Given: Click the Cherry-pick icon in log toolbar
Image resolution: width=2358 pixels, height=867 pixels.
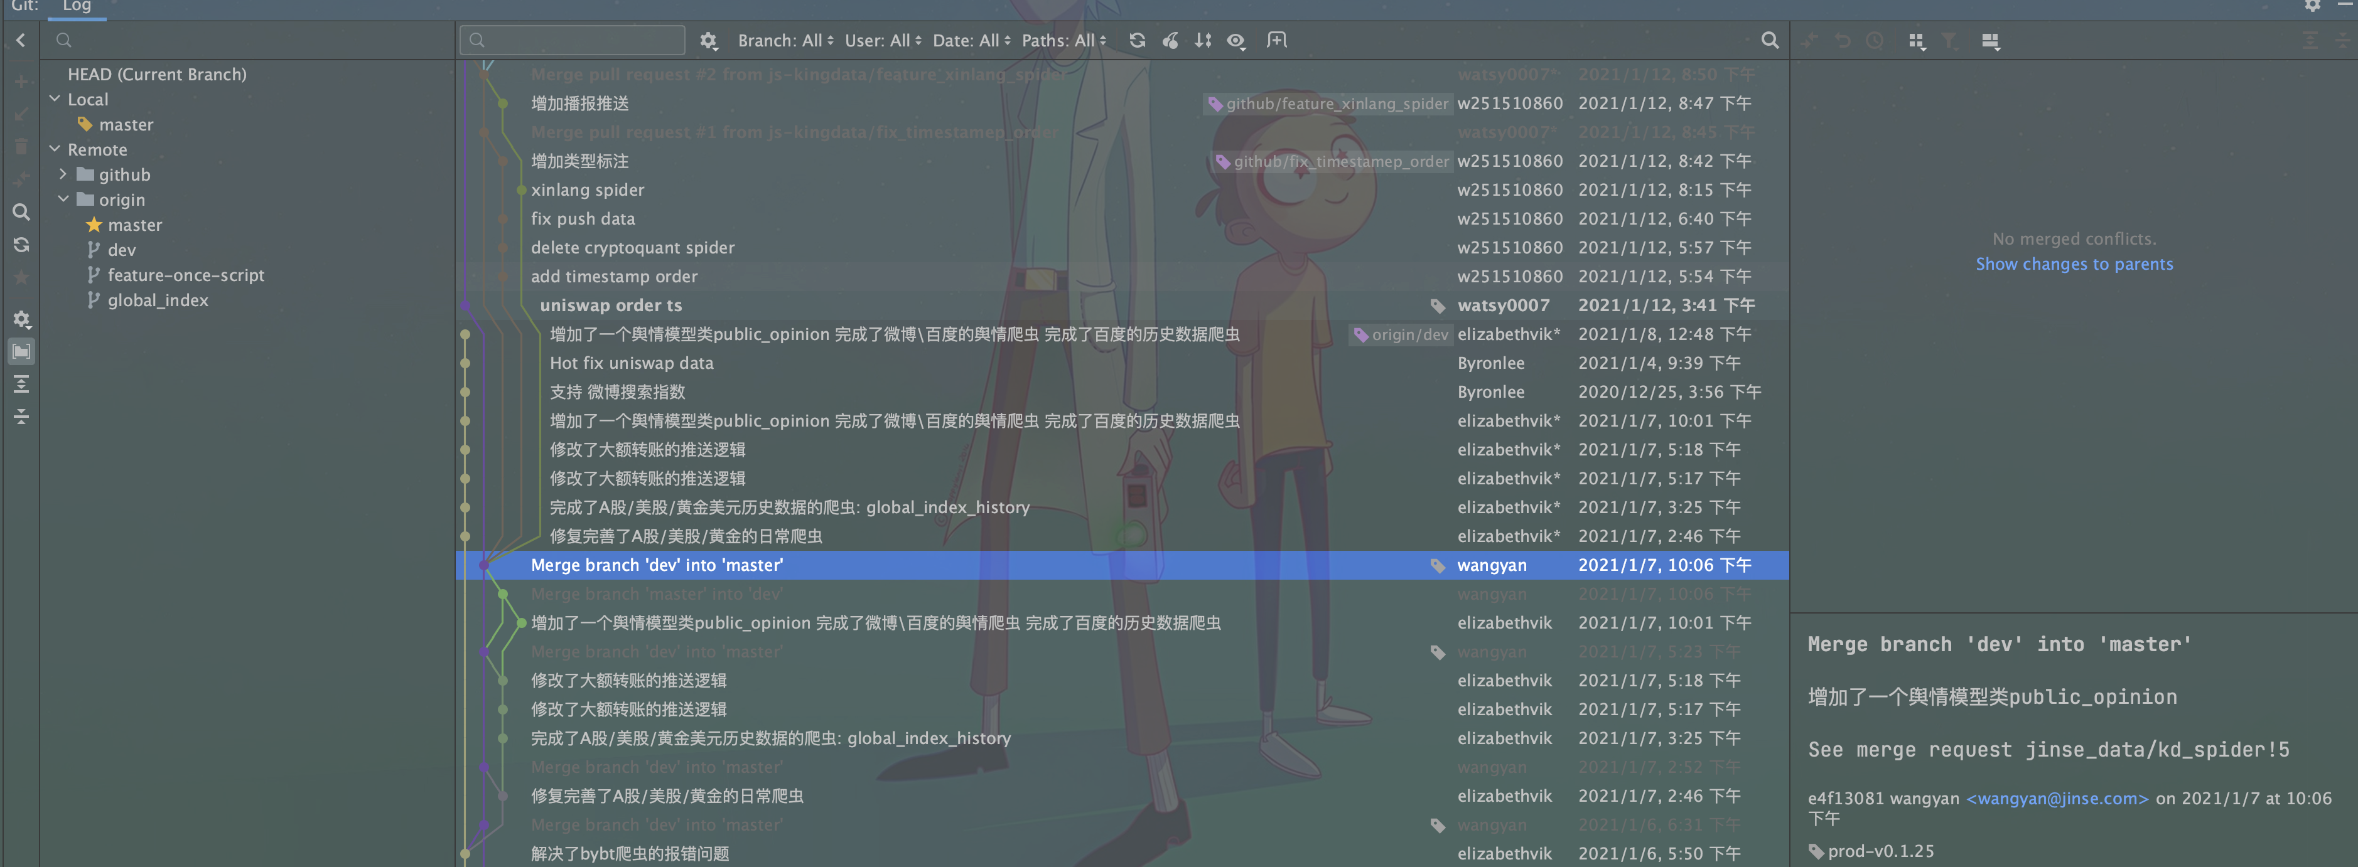Looking at the screenshot, I should [1170, 40].
